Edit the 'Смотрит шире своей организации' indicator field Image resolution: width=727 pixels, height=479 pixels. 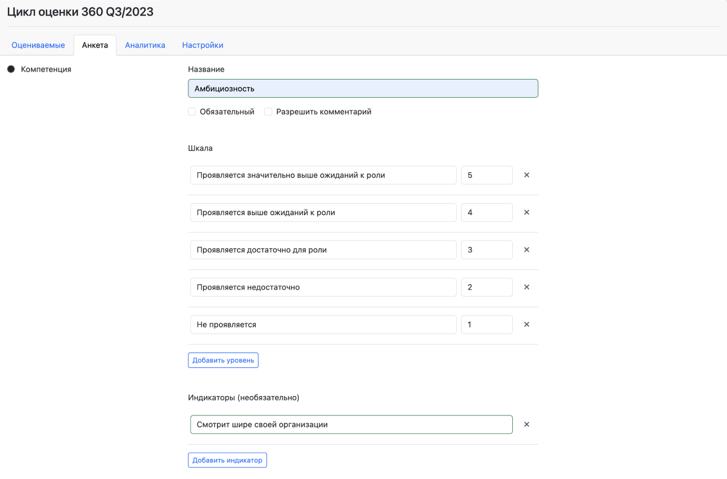(351, 425)
